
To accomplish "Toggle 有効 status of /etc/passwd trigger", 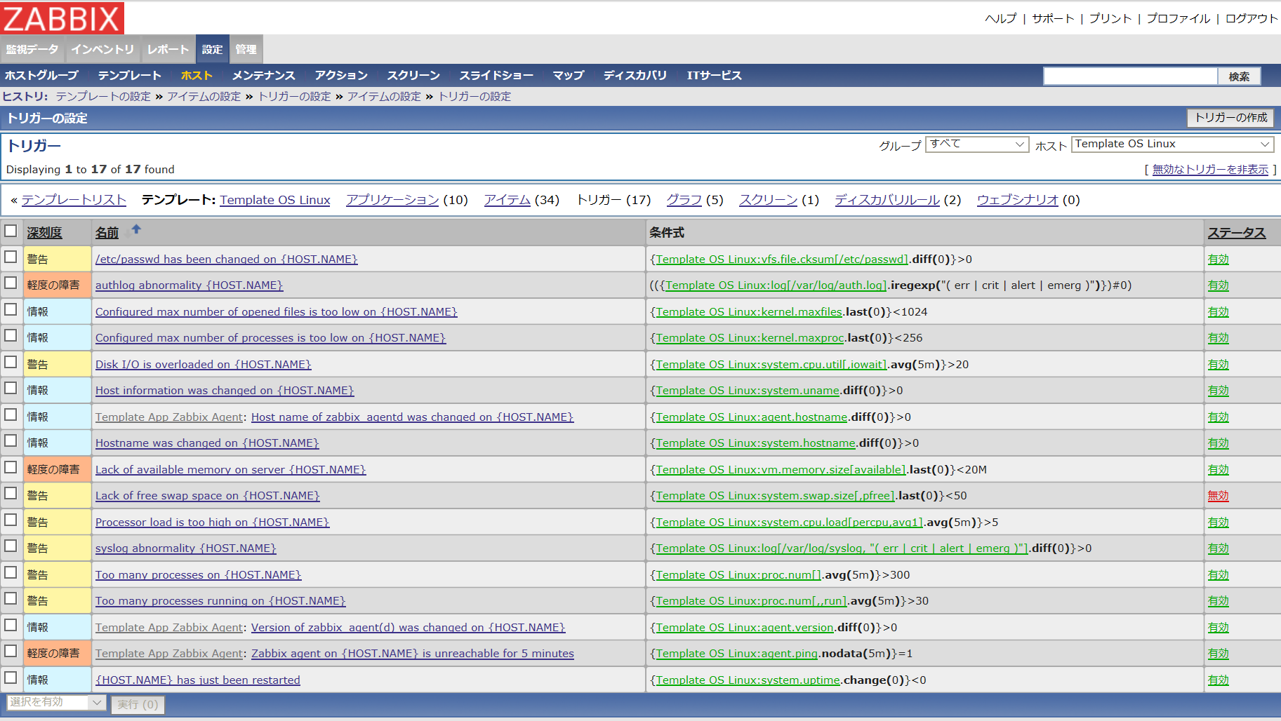I will point(1218,260).
